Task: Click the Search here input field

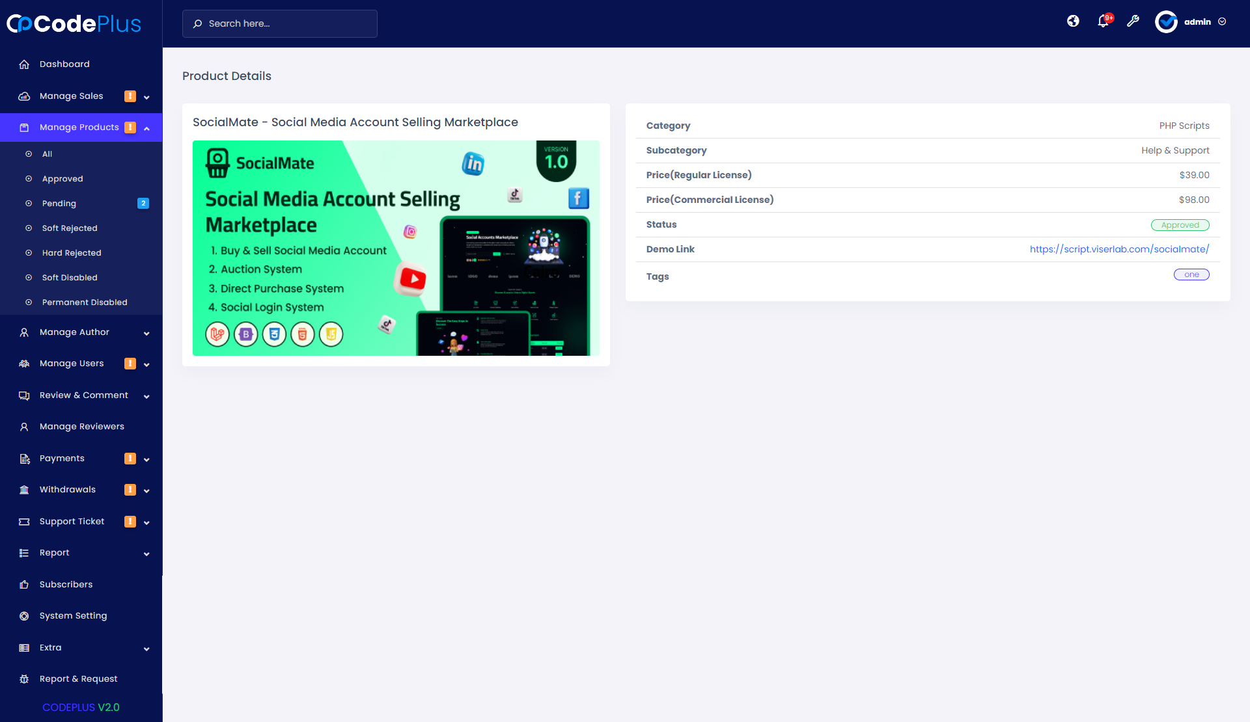Action: point(280,23)
